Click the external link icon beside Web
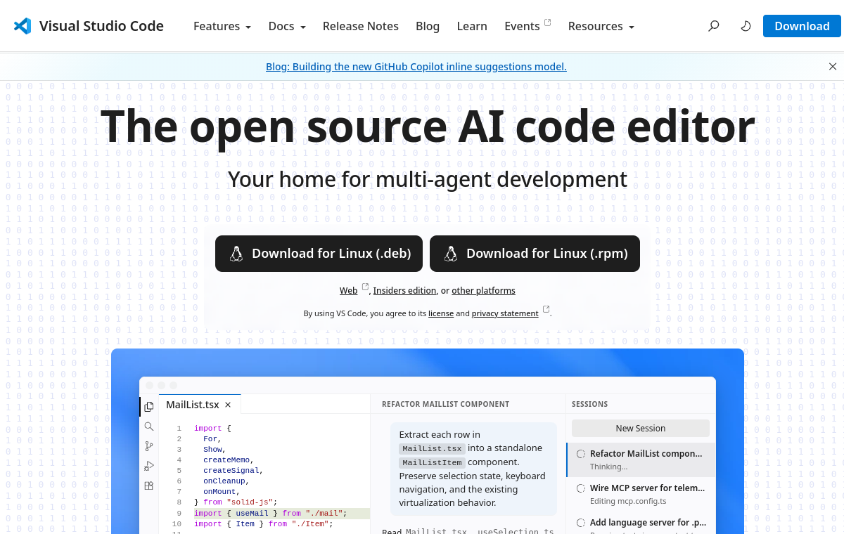The width and height of the screenshot is (844, 534). point(365,287)
